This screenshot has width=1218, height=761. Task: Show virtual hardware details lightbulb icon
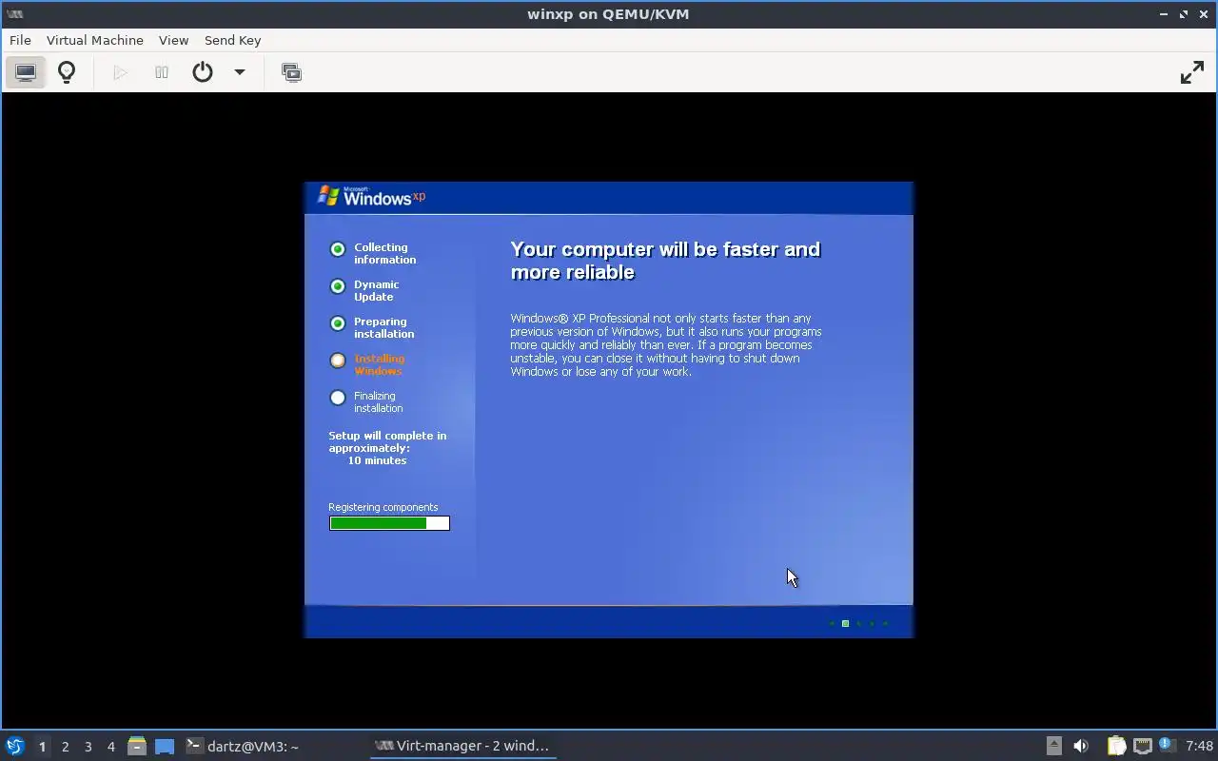coord(67,72)
